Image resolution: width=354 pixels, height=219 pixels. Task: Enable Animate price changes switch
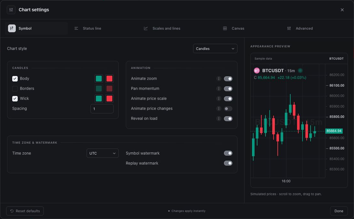(x=228, y=109)
